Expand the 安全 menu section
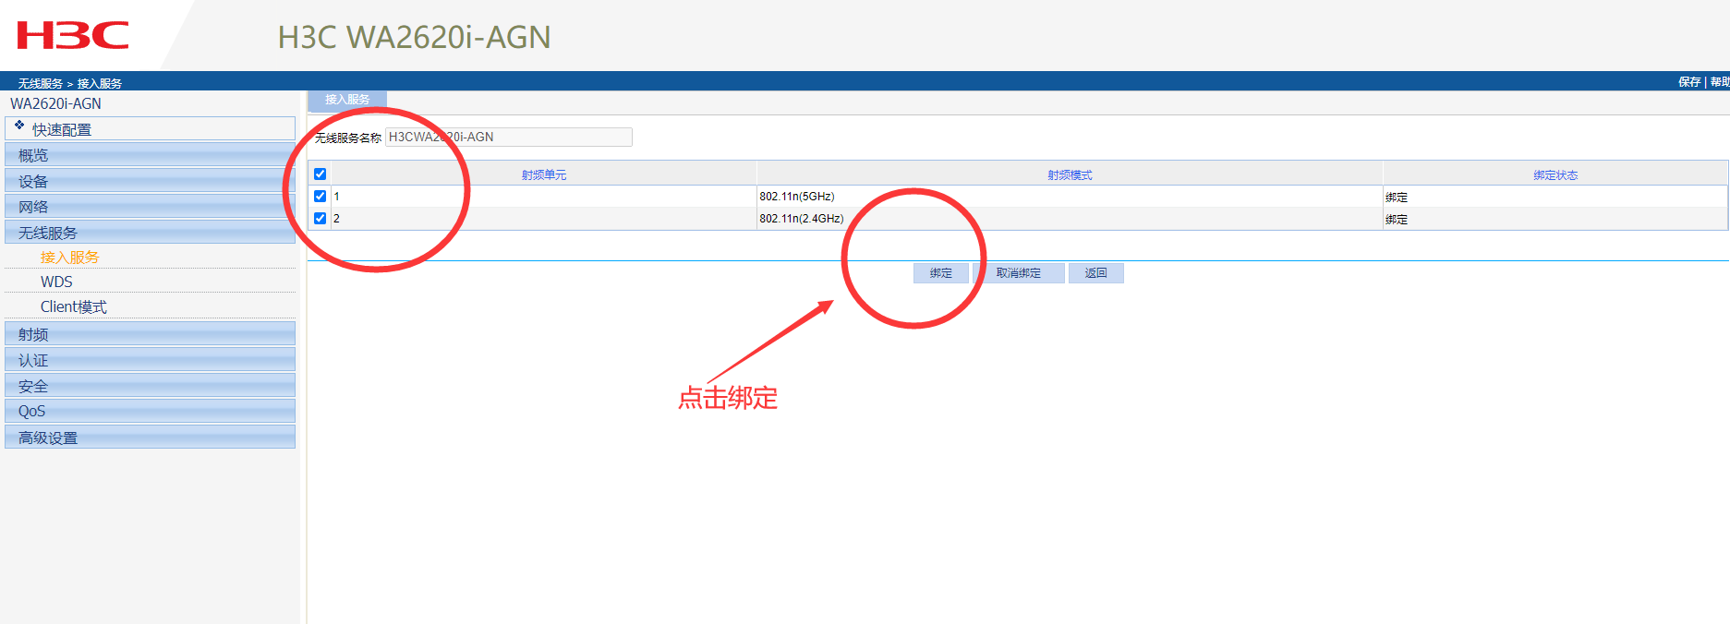This screenshot has width=1730, height=624. (150, 386)
